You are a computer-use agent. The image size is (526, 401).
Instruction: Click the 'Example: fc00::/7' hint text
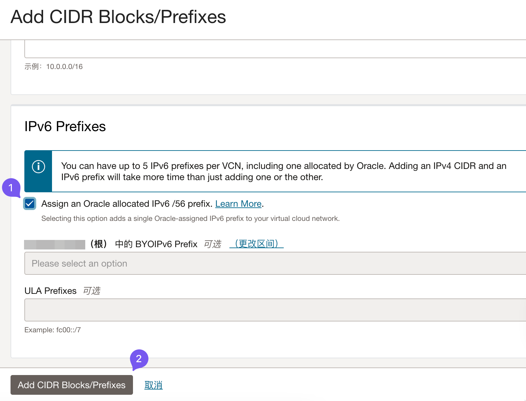point(53,330)
